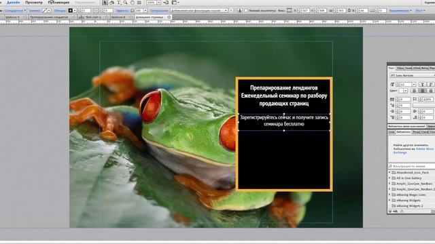The image size is (435, 244).
Task: Open the opacity value dropdown
Action: coord(145,11)
